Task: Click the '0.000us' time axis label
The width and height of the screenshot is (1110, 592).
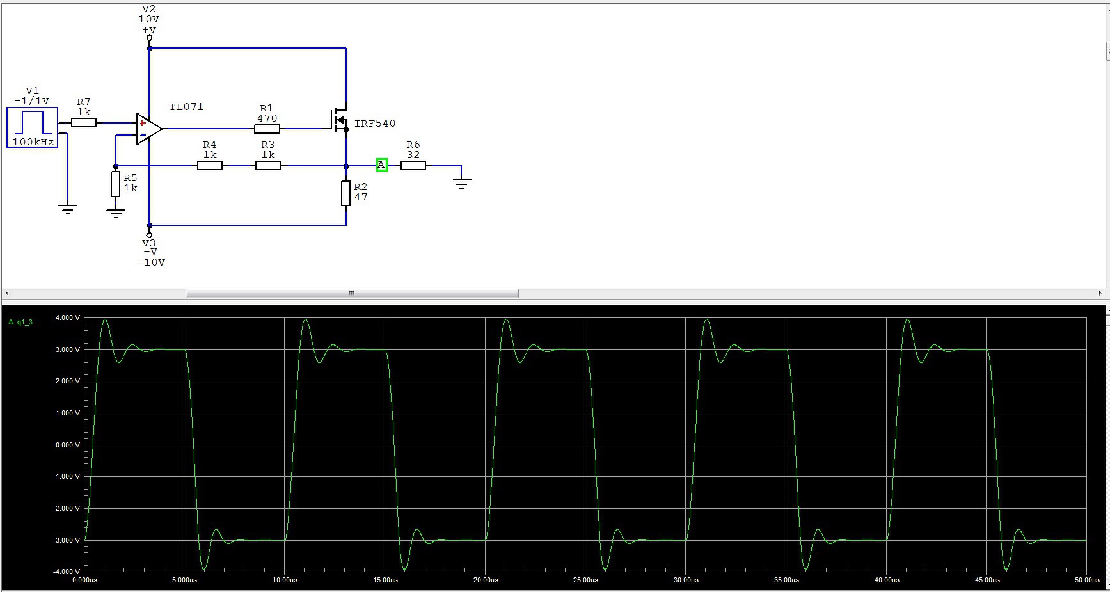Action: pos(84,580)
